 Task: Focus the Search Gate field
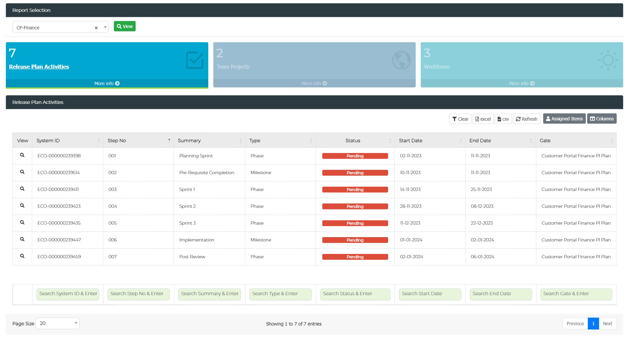[576, 294]
